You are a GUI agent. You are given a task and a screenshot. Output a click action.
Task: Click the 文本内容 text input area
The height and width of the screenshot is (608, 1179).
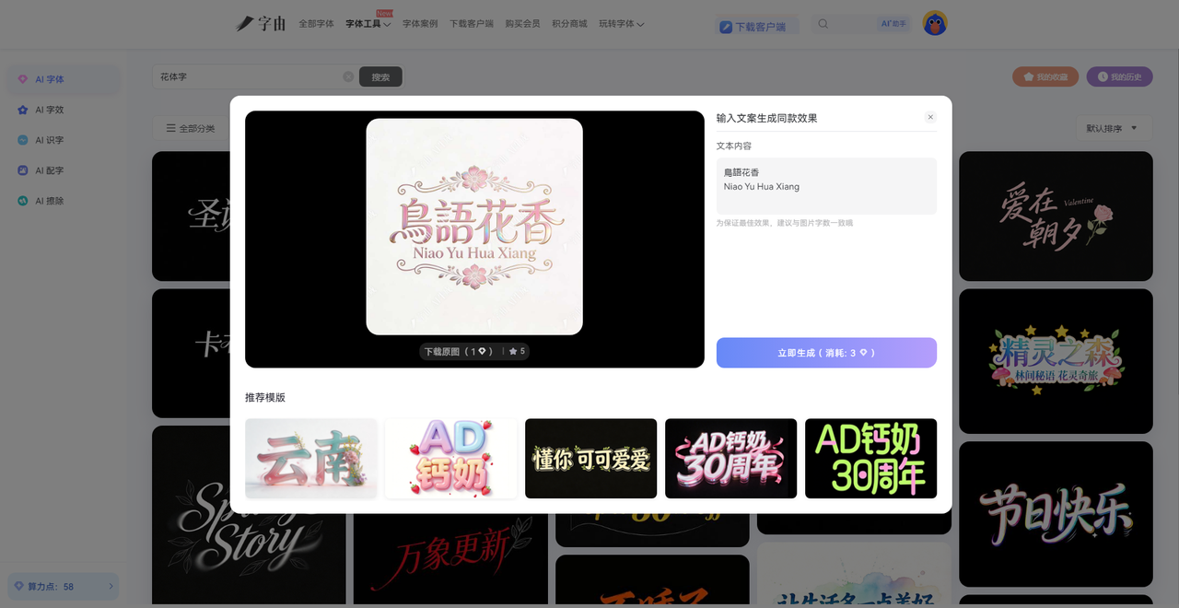(x=826, y=186)
